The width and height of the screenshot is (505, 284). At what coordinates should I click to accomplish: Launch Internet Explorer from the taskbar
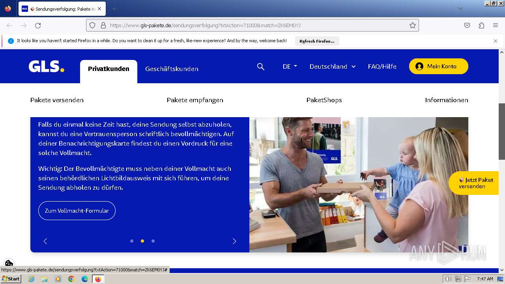31,279
